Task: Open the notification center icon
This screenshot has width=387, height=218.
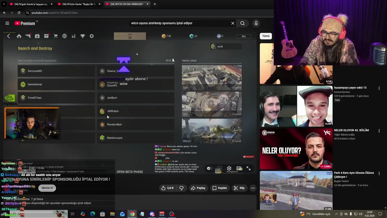Action: 380,214
